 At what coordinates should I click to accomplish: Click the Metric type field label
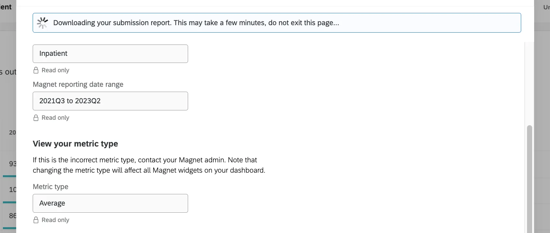coord(51,187)
